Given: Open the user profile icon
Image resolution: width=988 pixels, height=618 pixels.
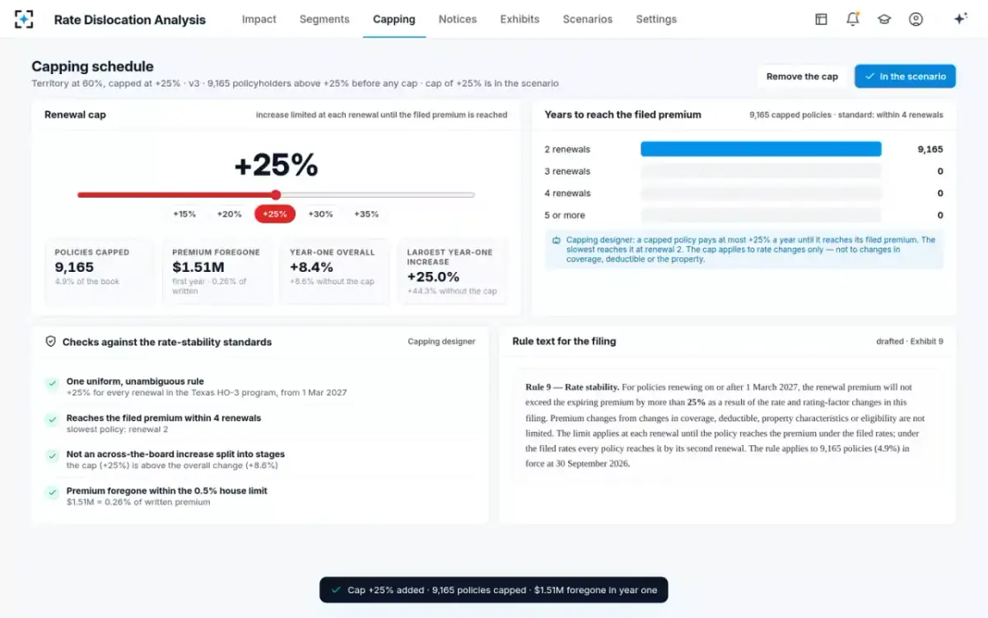Looking at the screenshot, I should click(x=916, y=19).
